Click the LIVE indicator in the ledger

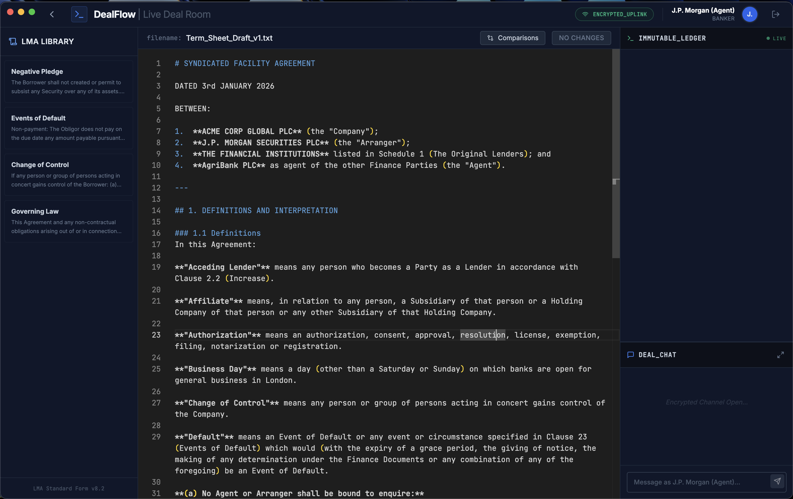click(776, 39)
